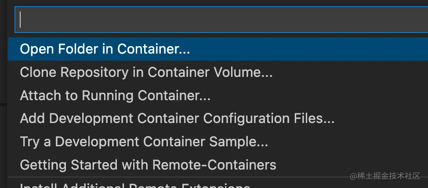Screen dimensions: 428x188
Task: Select Open Folder in Container
Action: pyautogui.click(x=105, y=49)
